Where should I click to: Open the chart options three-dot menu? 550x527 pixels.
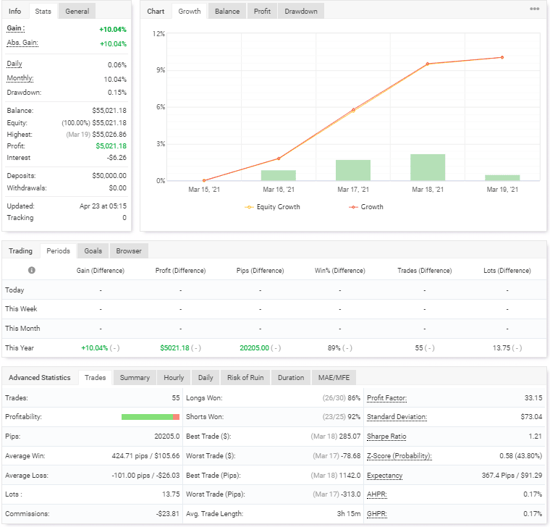[534, 9]
